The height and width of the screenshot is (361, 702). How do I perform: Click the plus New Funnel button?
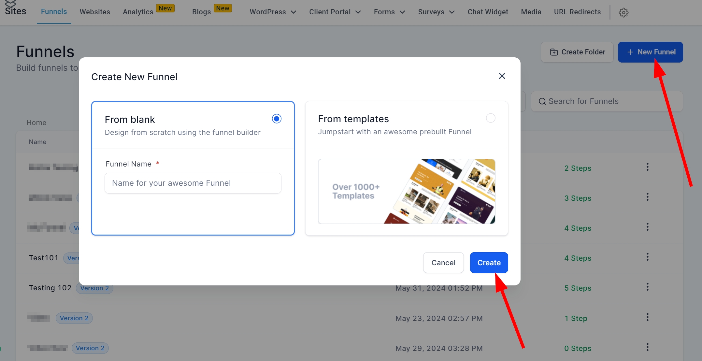[x=650, y=52]
